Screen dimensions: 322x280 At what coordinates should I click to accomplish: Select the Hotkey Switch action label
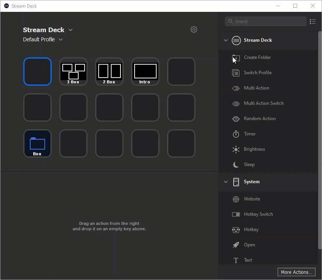pyautogui.click(x=259, y=214)
